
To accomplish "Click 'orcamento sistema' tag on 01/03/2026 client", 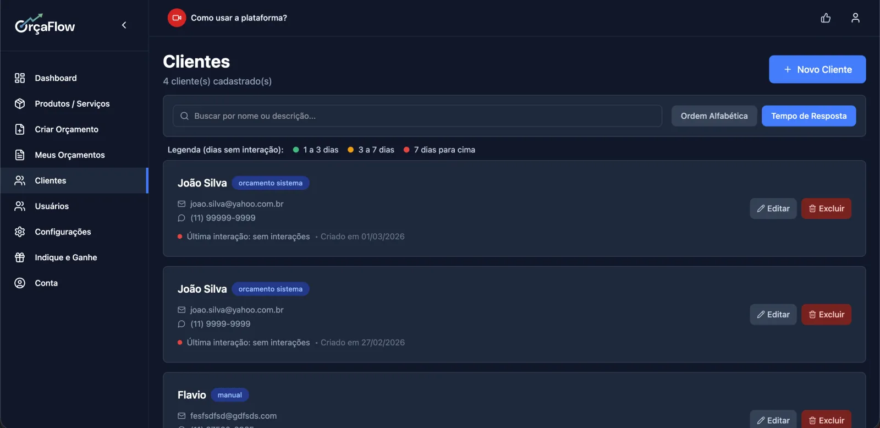I will pyautogui.click(x=271, y=183).
